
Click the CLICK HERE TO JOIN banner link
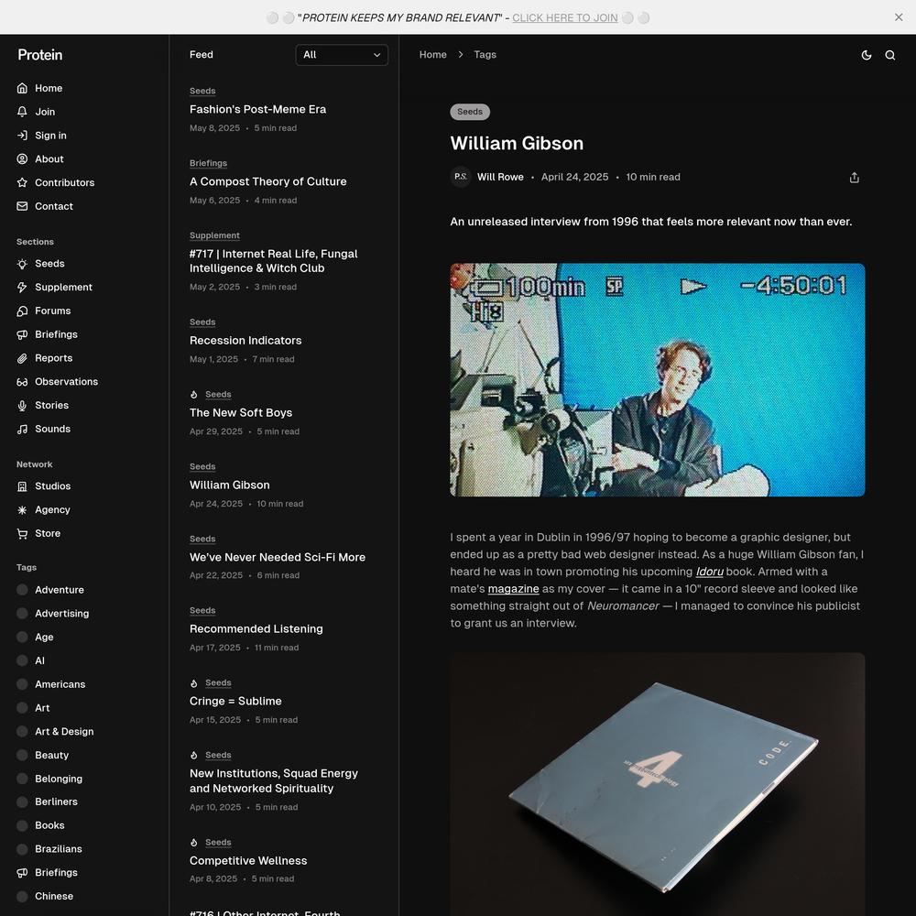coord(565,17)
